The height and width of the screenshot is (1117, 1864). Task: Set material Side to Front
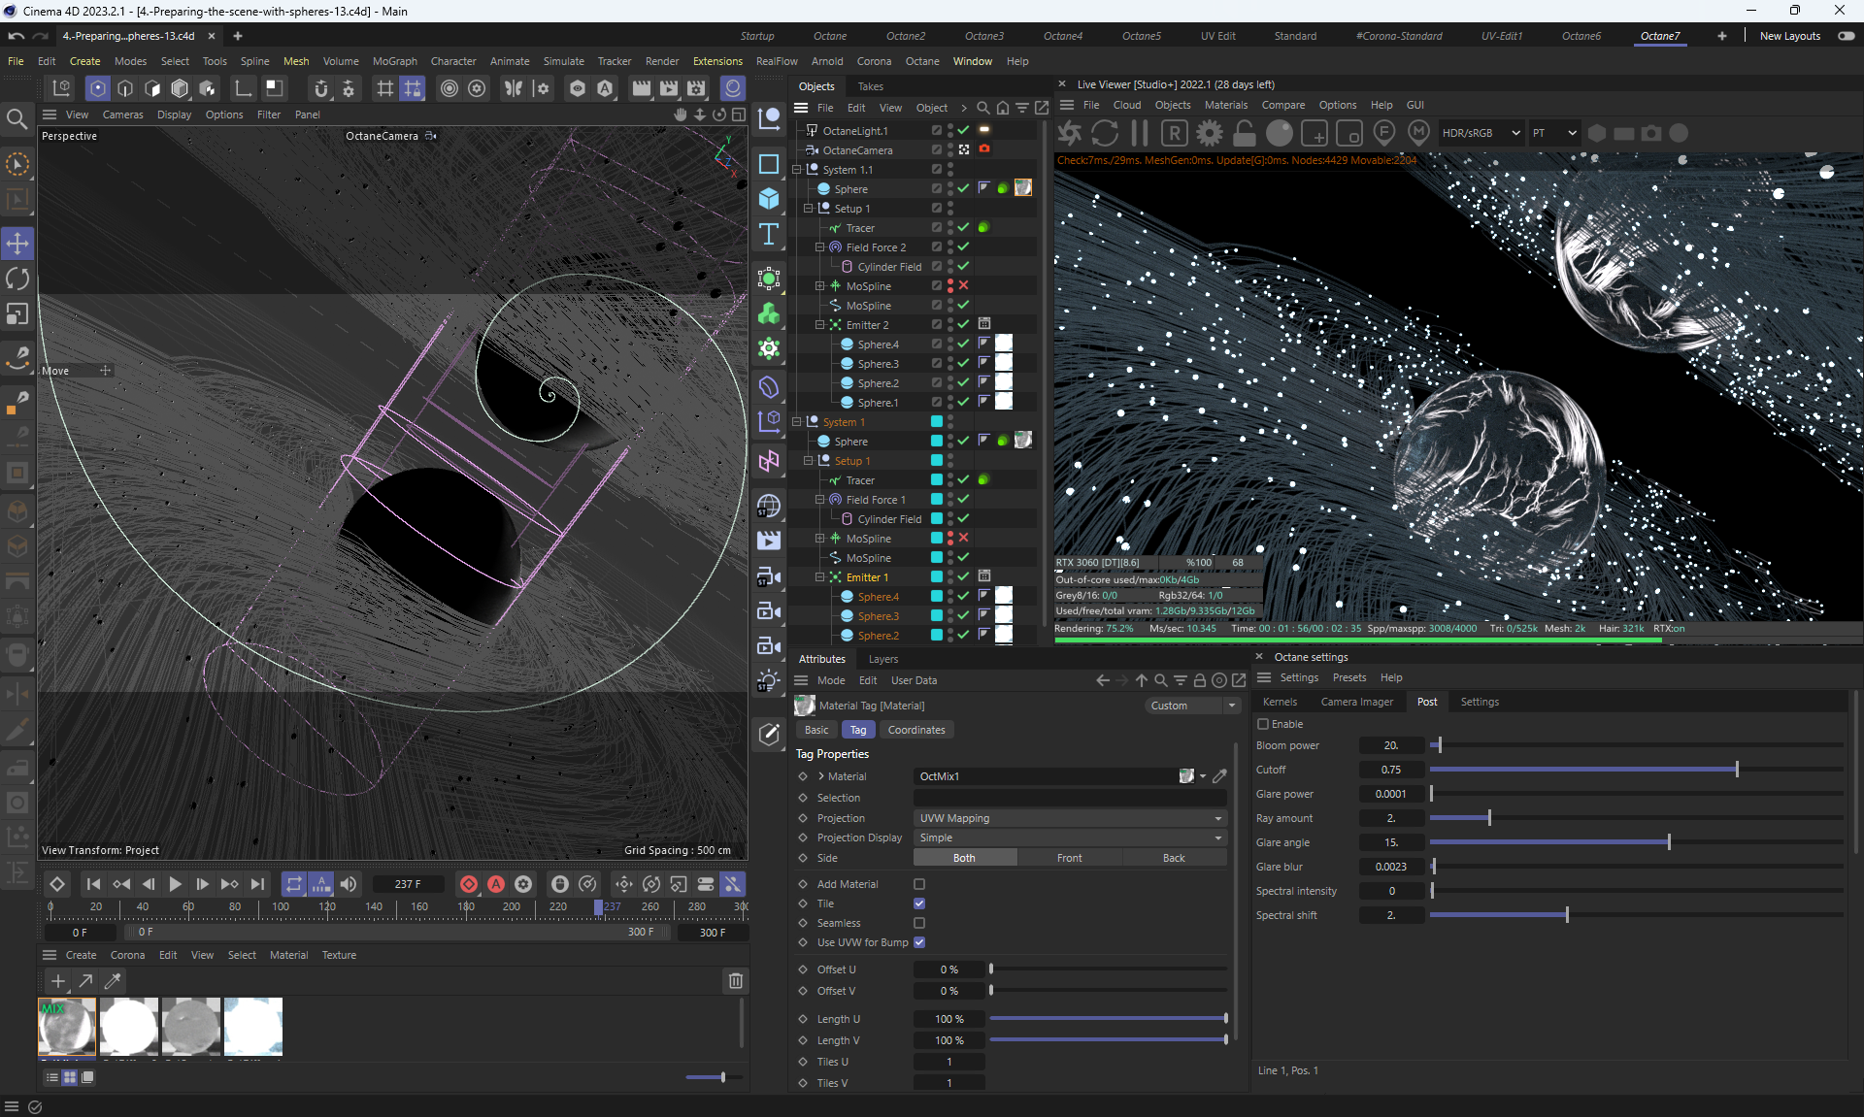[x=1069, y=858]
